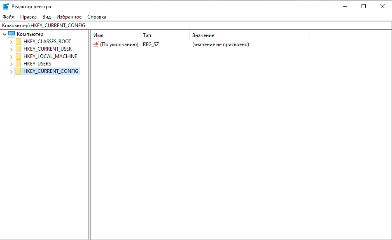Collapse the Компьютер root node

(x=5, y=34)
